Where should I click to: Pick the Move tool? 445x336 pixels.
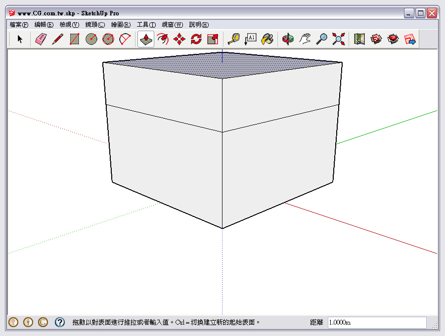pos(179,39)
